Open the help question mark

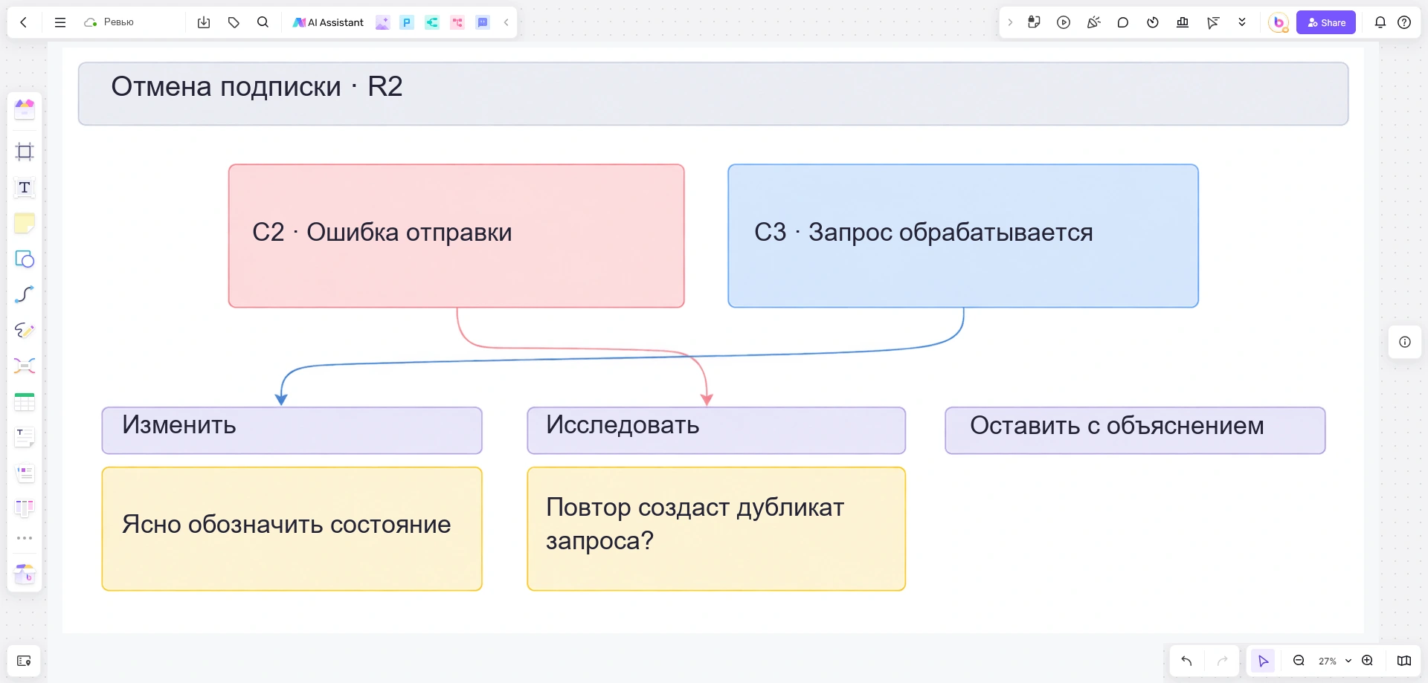click(1404, 22)
